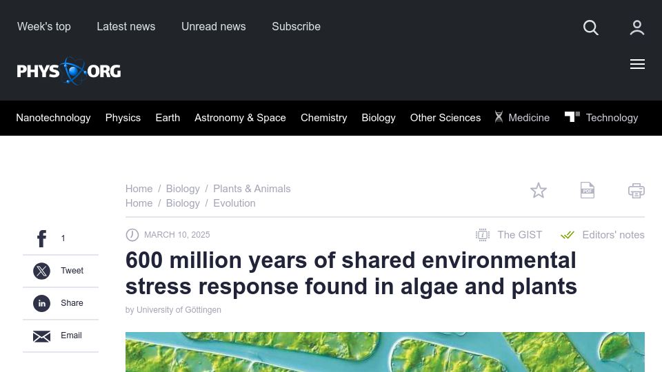Open the user account profile icon
The image size is (662, 372).
636,28
